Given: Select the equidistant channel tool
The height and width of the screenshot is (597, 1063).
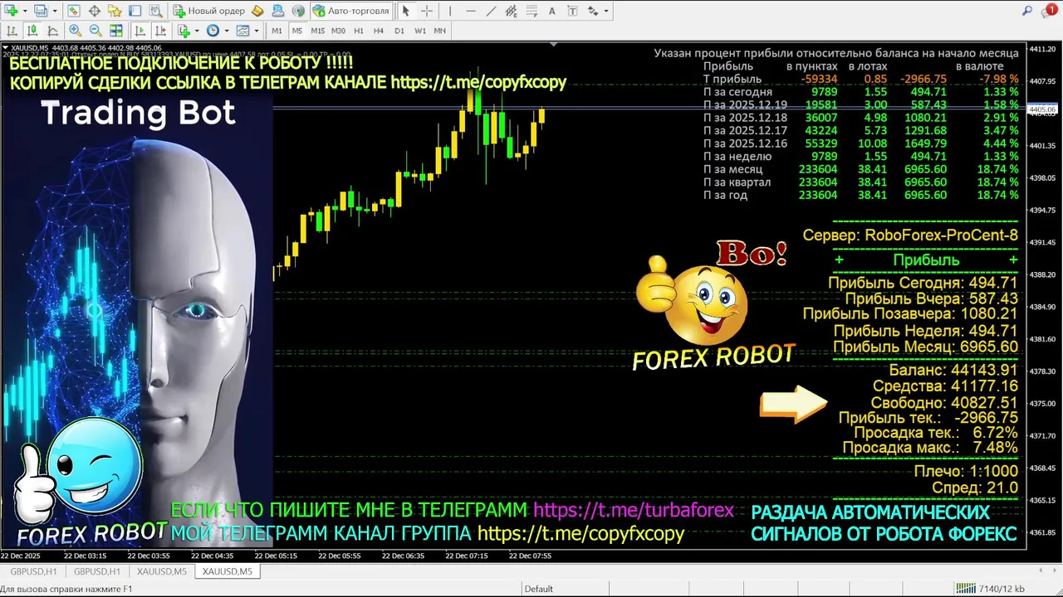Looking at the screenshot, I should [512, 11].
